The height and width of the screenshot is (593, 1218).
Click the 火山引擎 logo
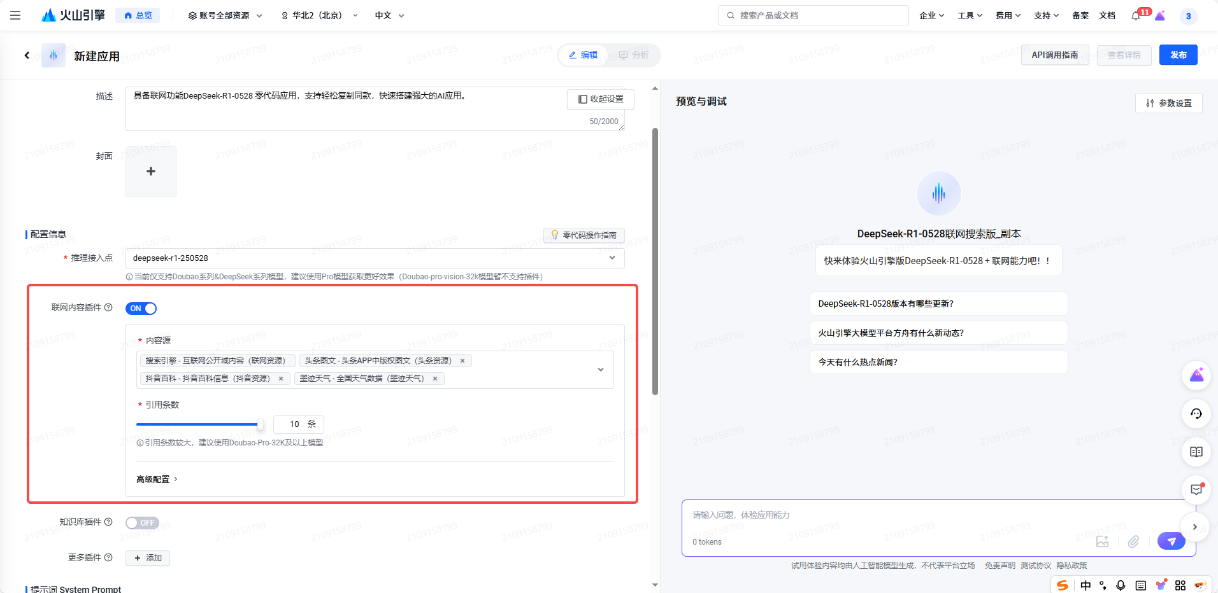(x=73, y=15)
